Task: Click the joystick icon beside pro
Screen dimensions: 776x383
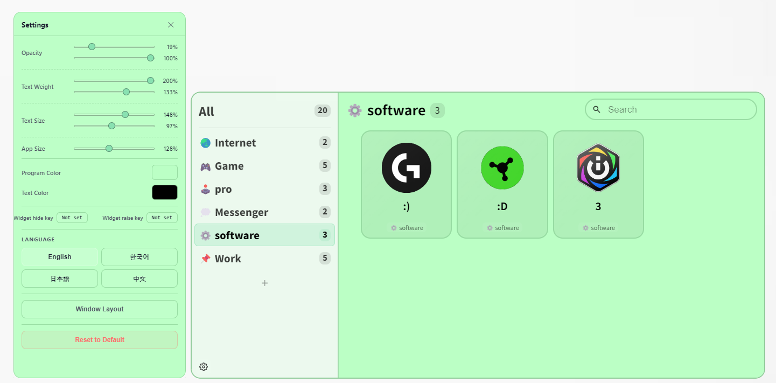Action: coord(205,189)
